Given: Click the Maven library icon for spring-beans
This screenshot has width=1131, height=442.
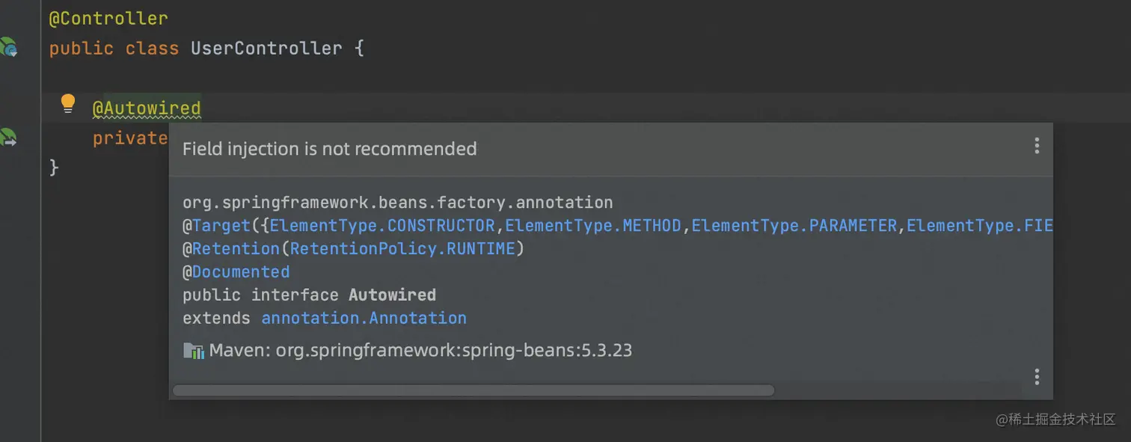Looking at the screenshot, I should coord(194,350).
